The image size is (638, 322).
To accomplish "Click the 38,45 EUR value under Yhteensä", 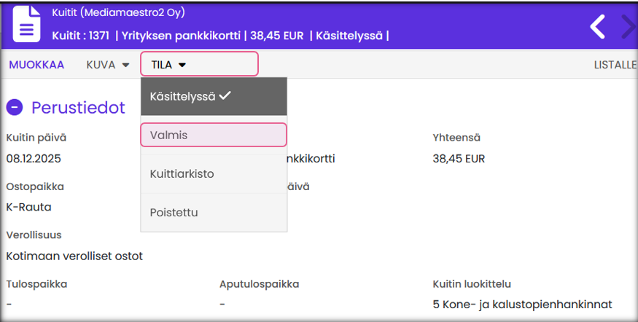I will [459, 158].
